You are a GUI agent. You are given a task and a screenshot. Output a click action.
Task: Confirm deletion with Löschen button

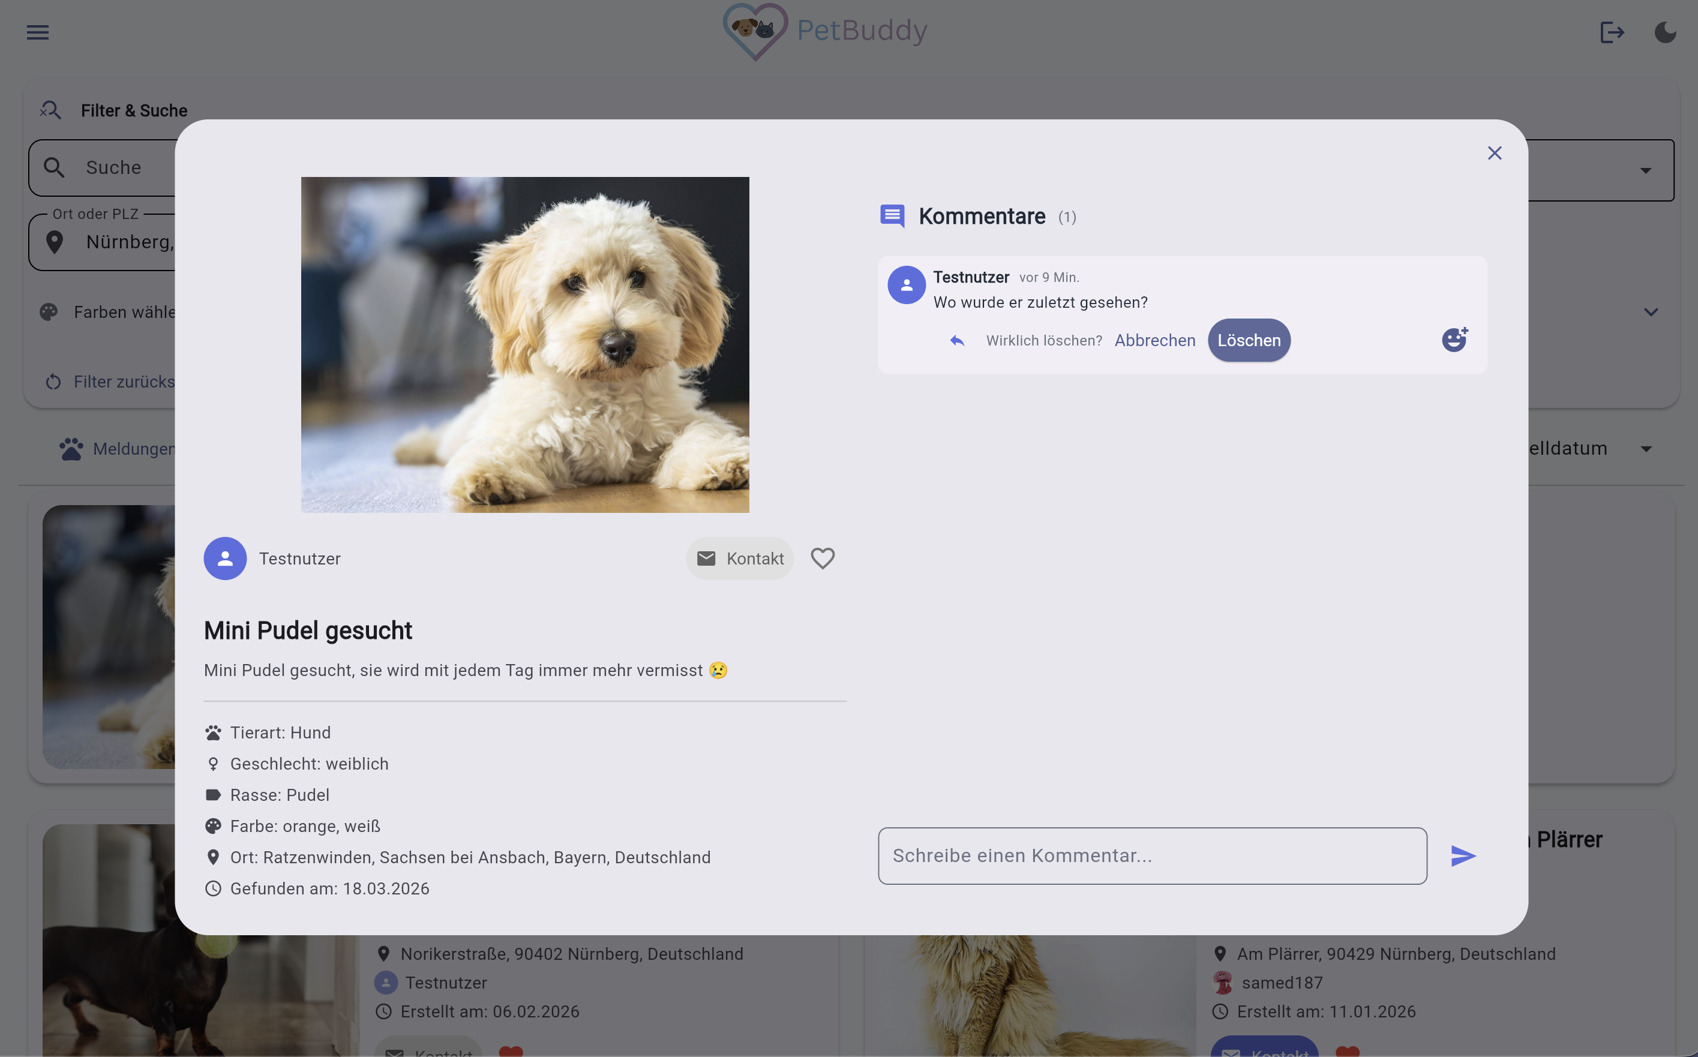click(x=1249, y=341)
